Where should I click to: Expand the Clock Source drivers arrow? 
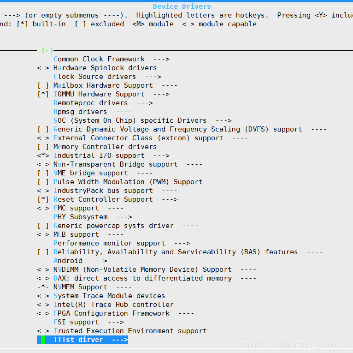pos(153,77)
